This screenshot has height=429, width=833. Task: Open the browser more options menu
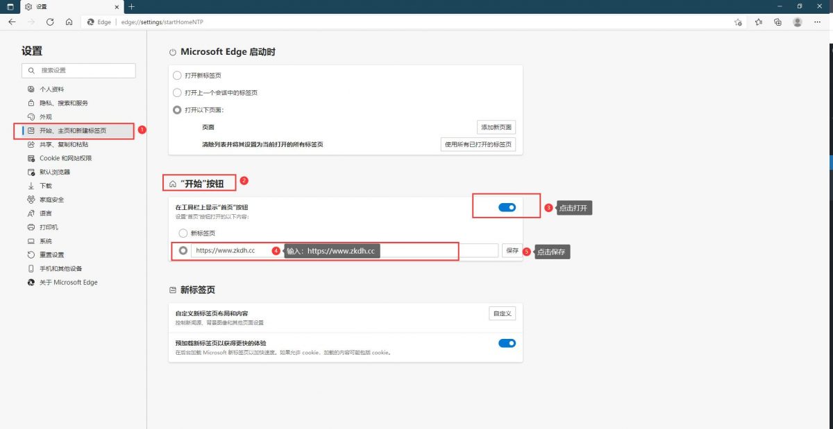(819, 22)
